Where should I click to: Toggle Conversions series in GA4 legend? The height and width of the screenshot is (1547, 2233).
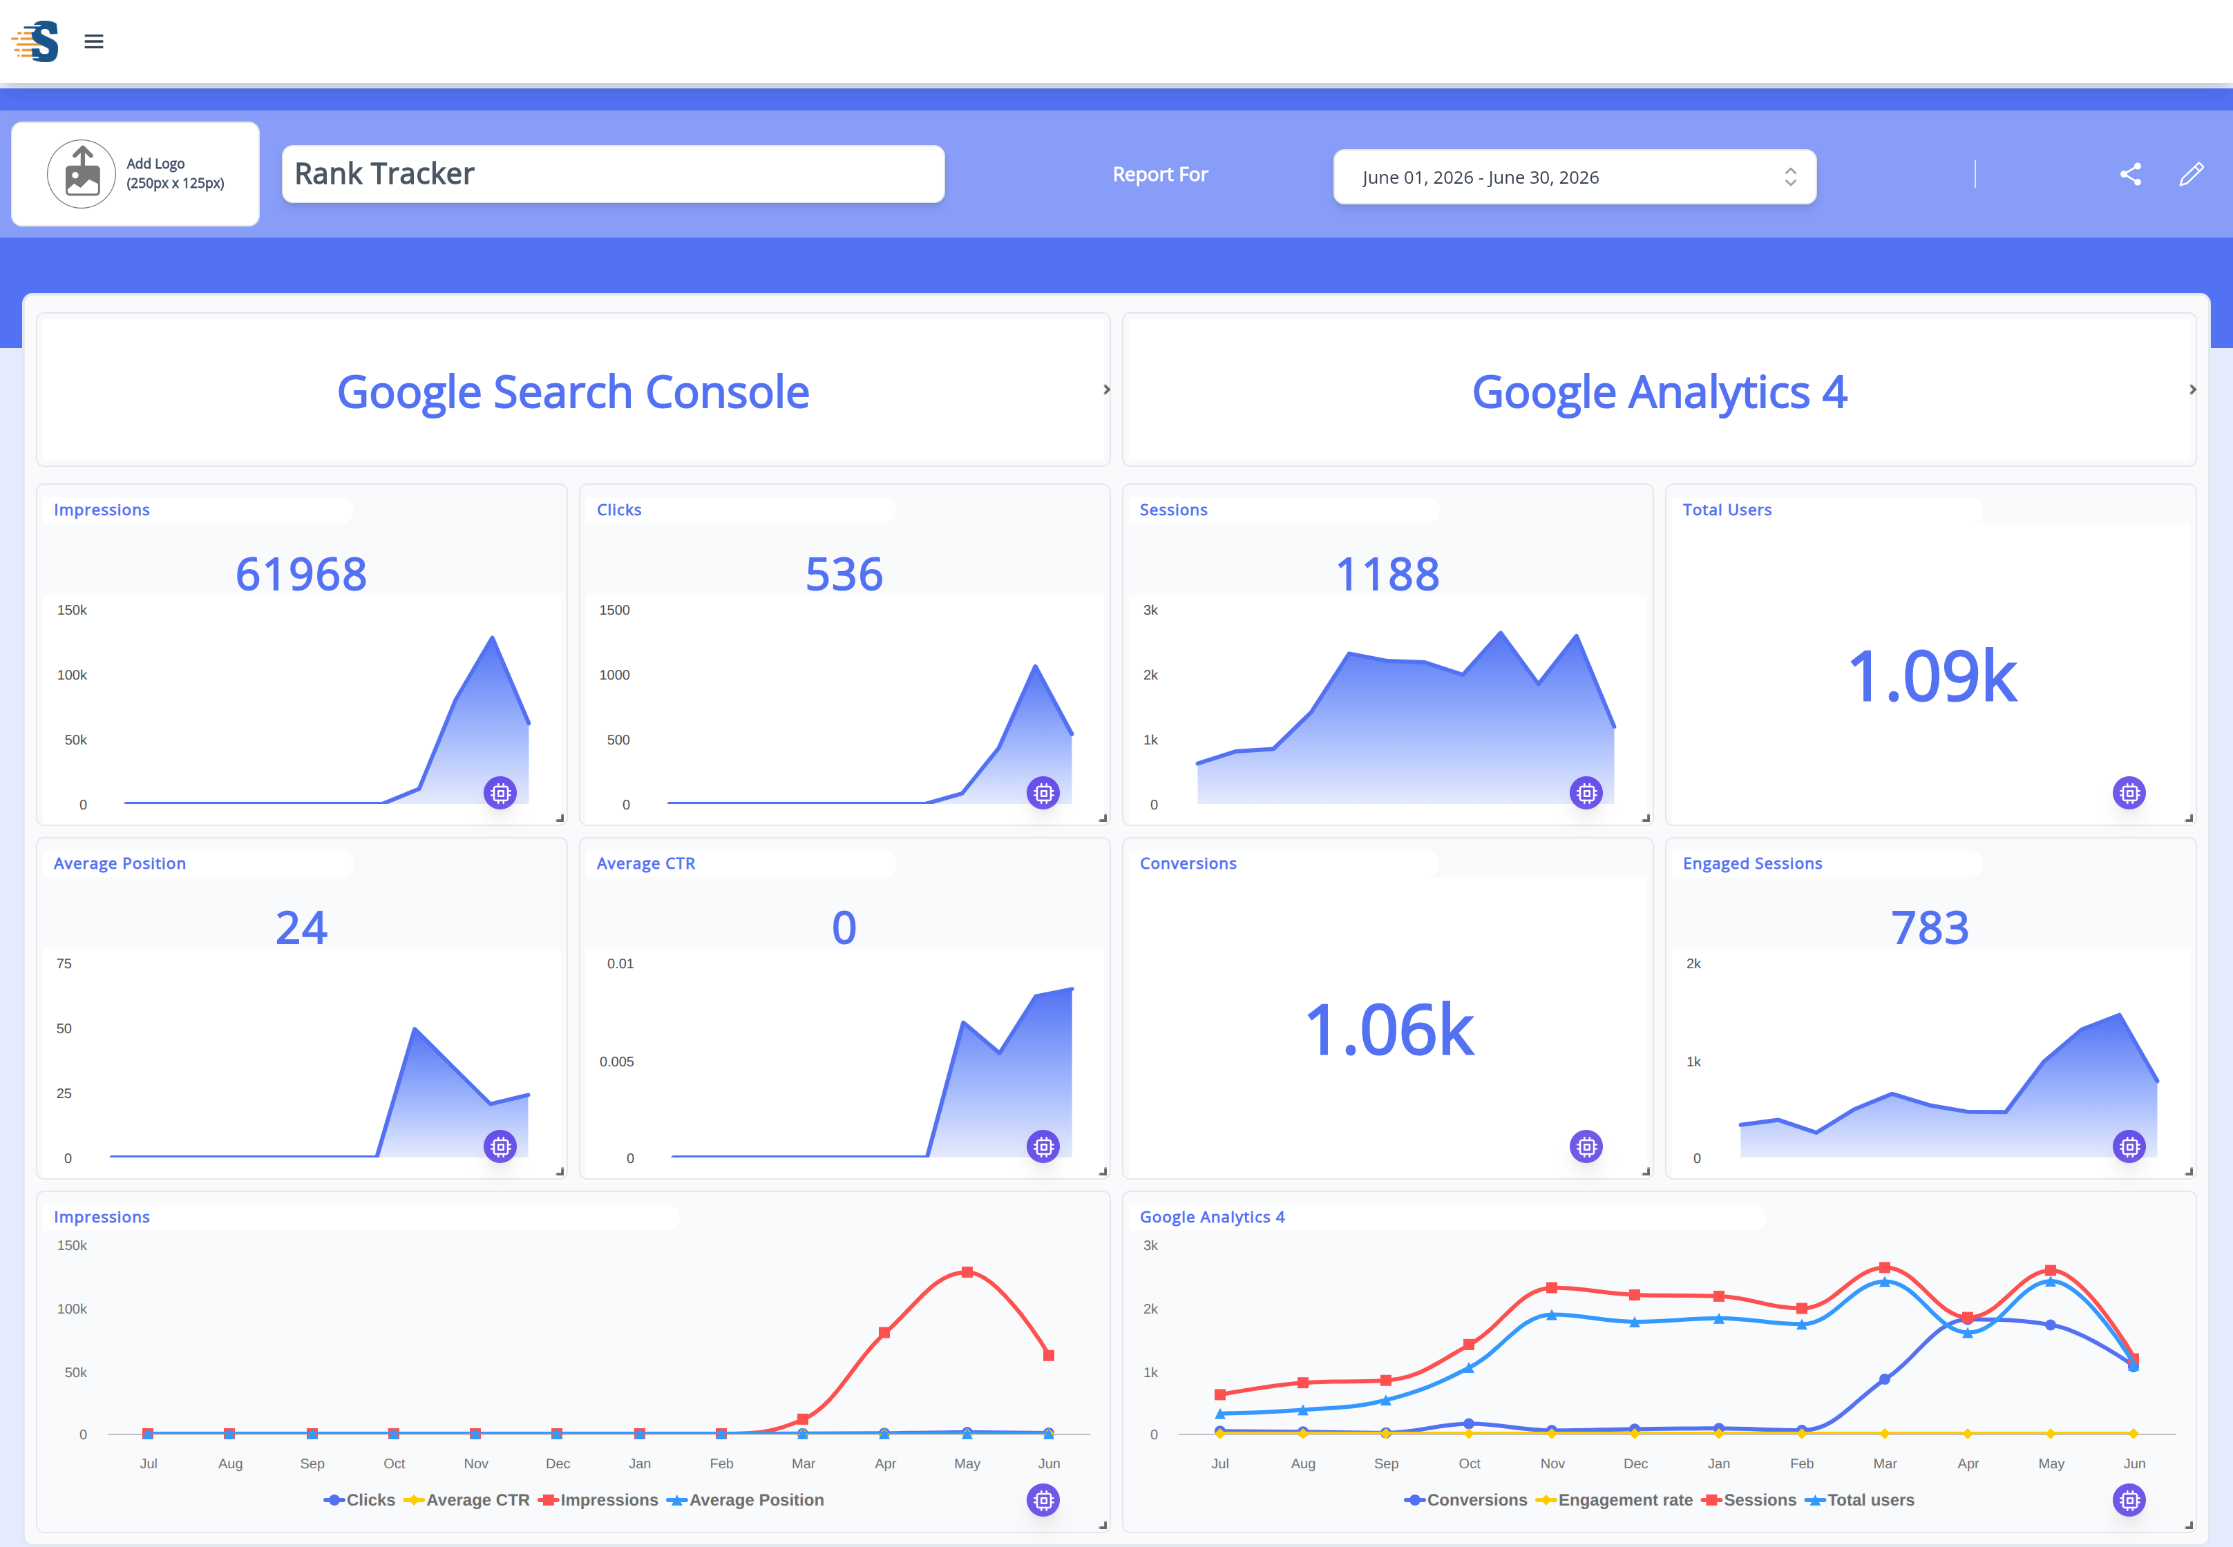(x=1465, y=1501)
